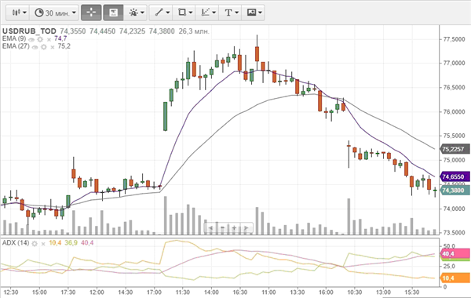This screenshot has width=471, height=298.
Task: Open the image export dropdown
Action: pyautogui.click(x=254, y=13)
